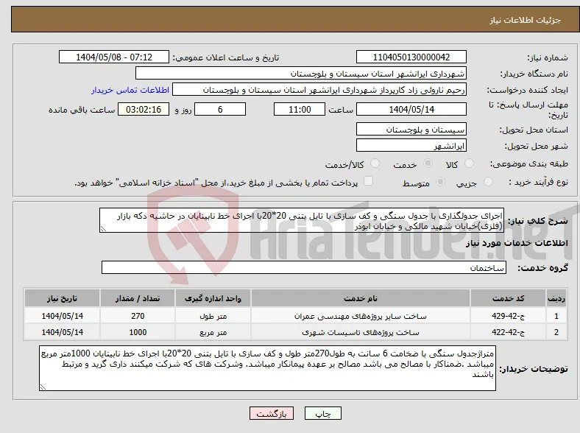Click service code ج-42-422 cell
This screenshot has height=433, width=580.
(508, 332)
